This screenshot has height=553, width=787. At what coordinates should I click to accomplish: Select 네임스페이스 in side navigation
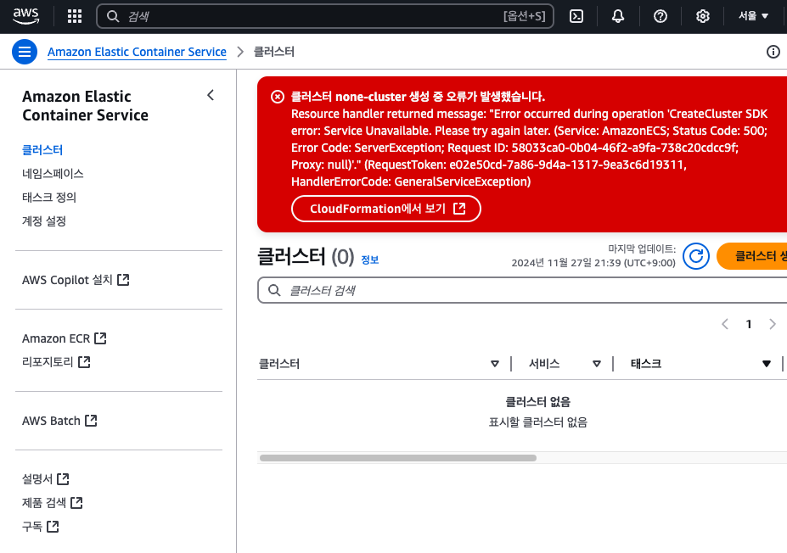(x=53, y=174)
